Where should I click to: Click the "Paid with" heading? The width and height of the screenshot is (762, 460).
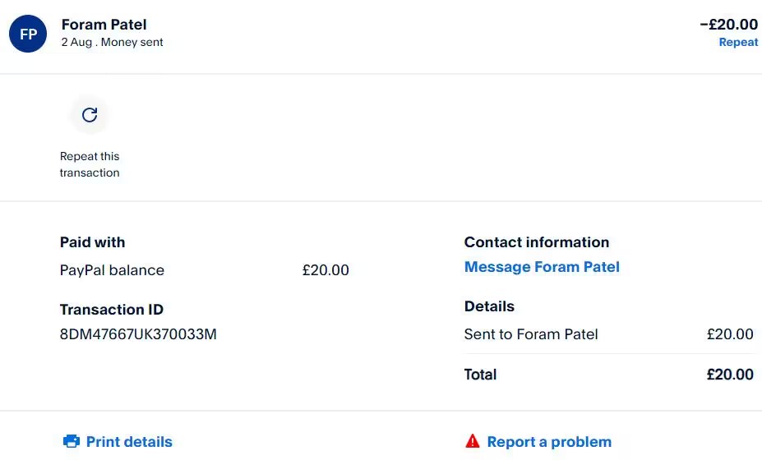point(92,242)
